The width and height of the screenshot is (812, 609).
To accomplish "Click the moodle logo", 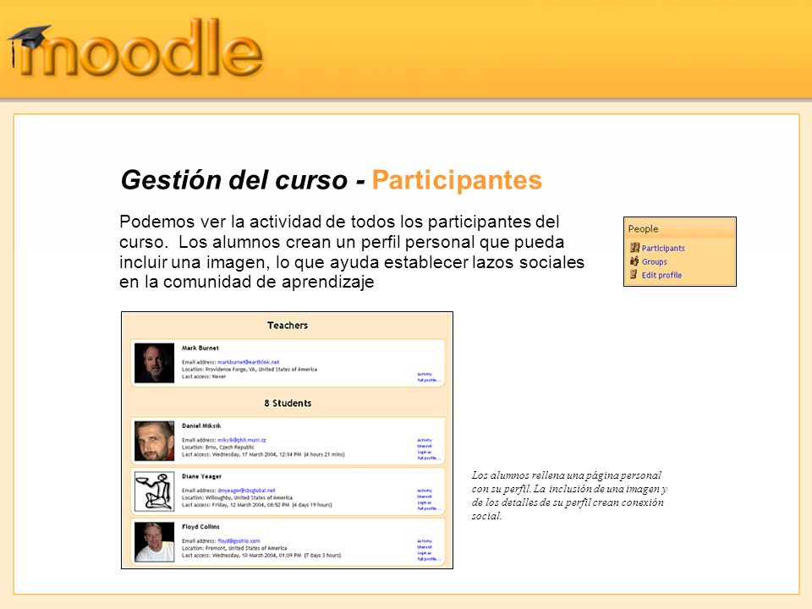I will [x=134, y=48].
